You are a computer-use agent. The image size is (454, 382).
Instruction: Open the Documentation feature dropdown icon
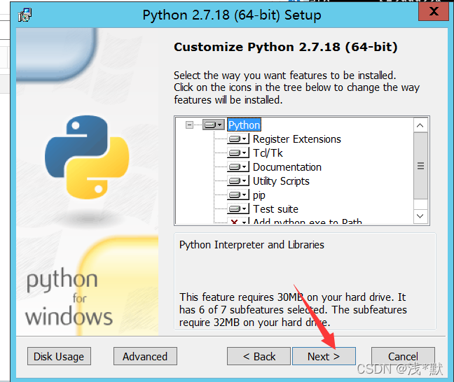pos(238,167)
